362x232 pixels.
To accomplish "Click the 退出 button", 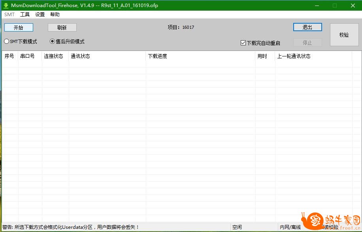I will tap(307, 27).
